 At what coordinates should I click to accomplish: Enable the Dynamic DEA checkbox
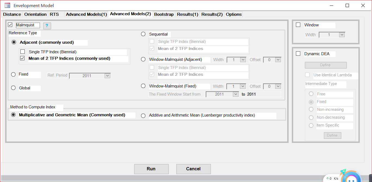pyautogui.click(x=298, y=54)
